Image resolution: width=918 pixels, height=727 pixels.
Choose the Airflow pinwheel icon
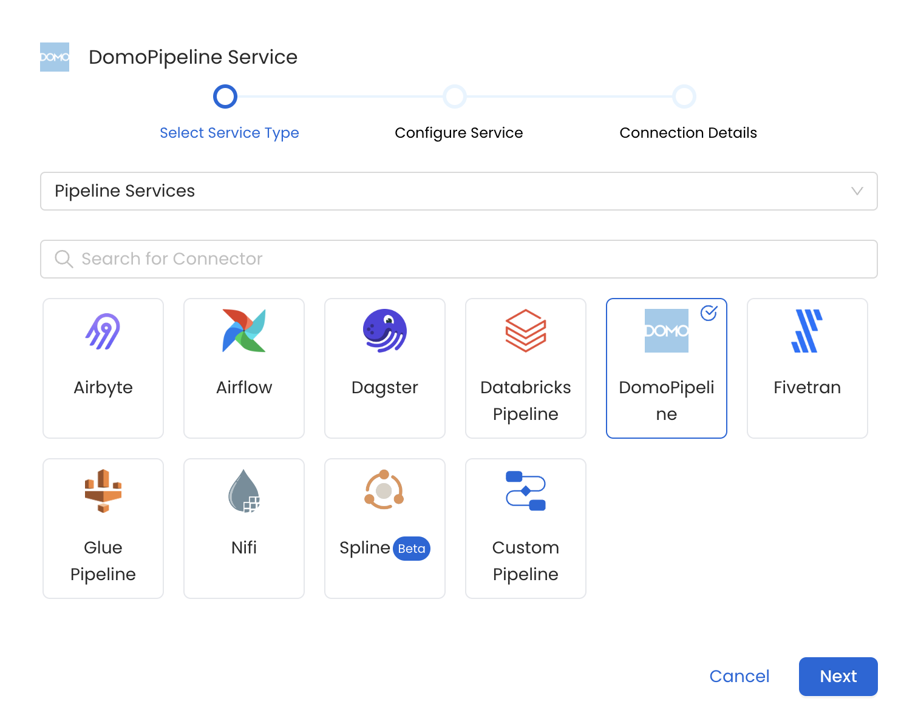click(244, 331)
